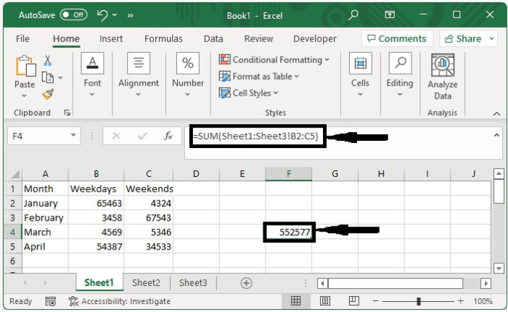This screenshot has width=508, height=312.
Task: Click the cell containing January
Action: (x=45, y=203)
